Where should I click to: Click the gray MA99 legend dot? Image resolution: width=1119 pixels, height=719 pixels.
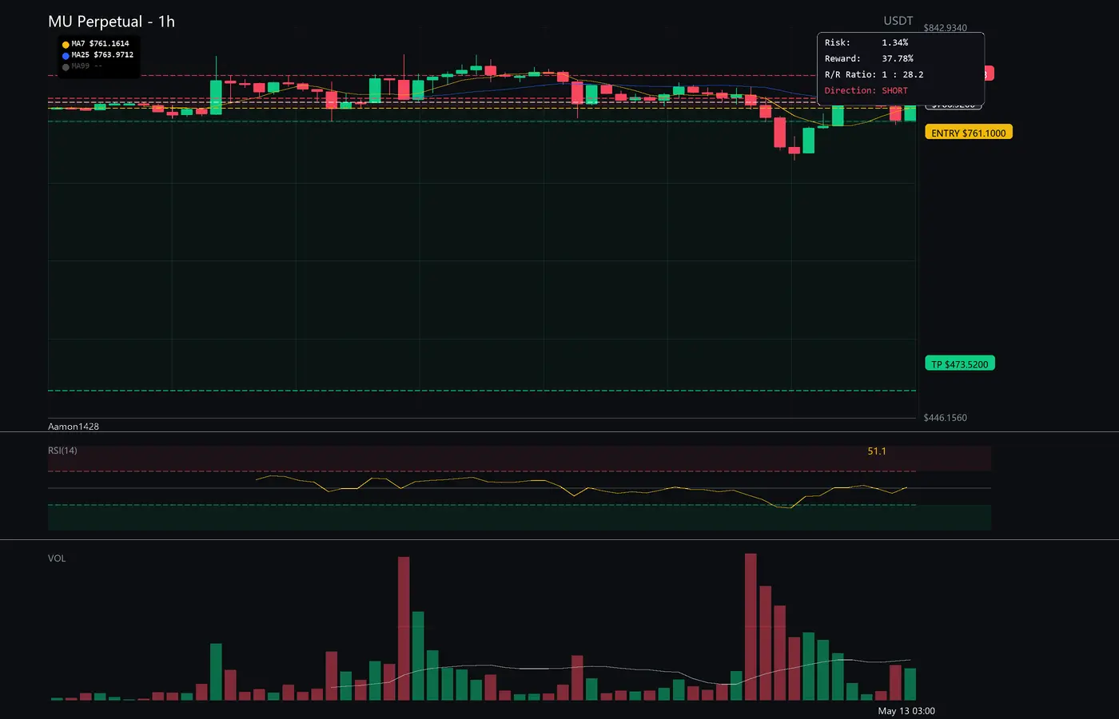pos(66,67)
